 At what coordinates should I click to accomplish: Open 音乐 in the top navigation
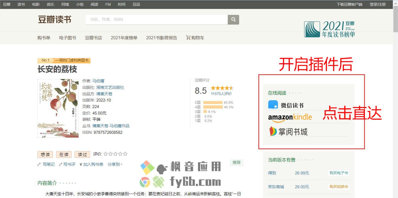click(x=50, y=4)
